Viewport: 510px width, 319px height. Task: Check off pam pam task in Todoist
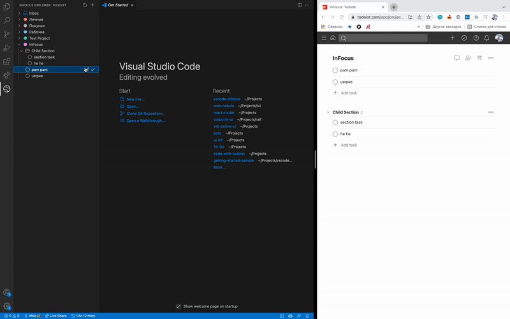tap(335, 70)
